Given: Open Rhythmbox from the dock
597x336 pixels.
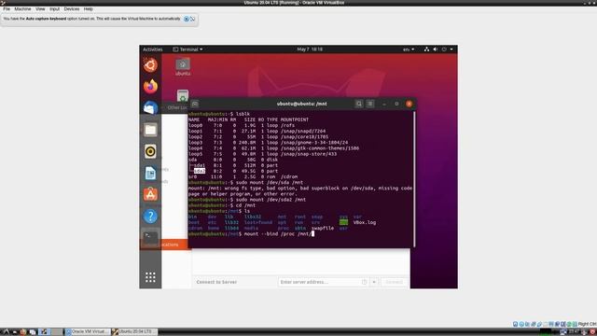Looking at the screenshot, I should point(150,151).
